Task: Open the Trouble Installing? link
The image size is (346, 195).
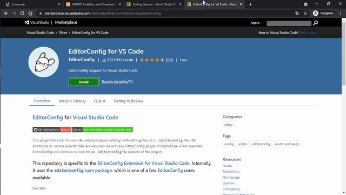Action: click(x=117, y=82)
